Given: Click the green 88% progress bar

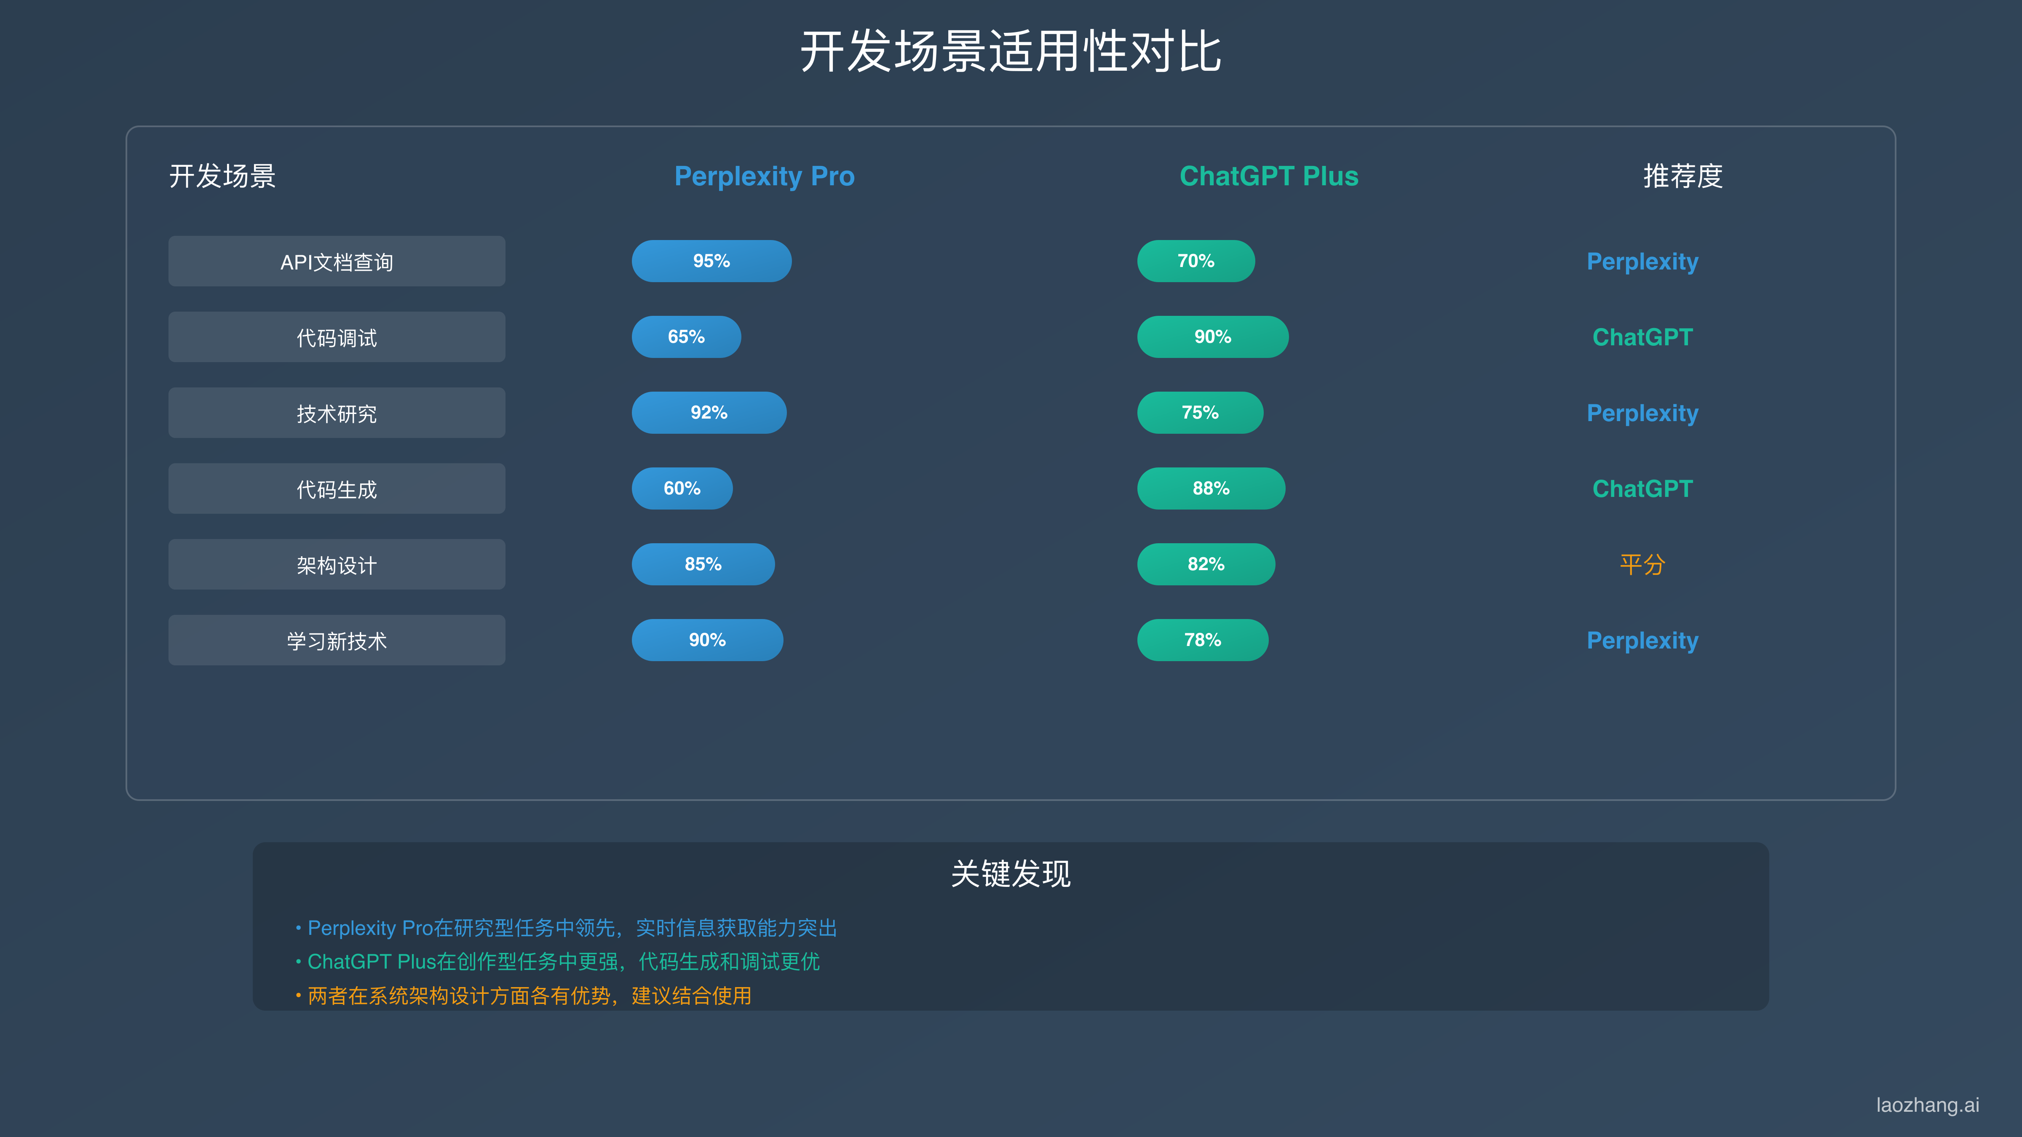Looking at the screenshot, I should point(1211,489).
